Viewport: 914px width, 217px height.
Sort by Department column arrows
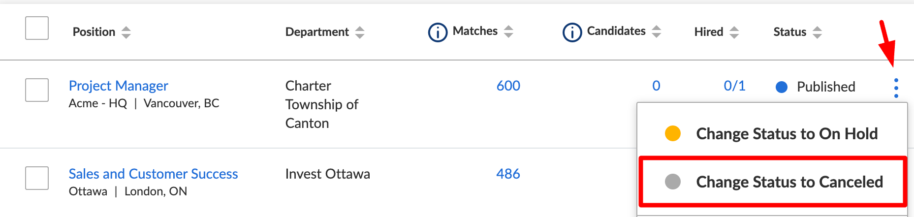360,32
